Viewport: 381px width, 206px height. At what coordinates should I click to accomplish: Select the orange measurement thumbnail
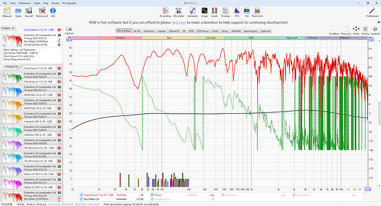point(12,104)
